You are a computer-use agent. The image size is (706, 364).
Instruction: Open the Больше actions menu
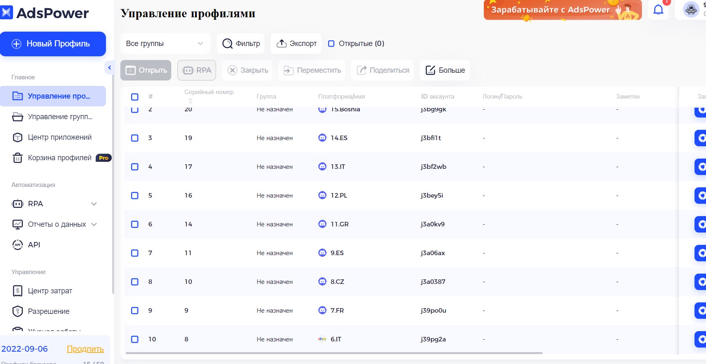pos(445,70)
